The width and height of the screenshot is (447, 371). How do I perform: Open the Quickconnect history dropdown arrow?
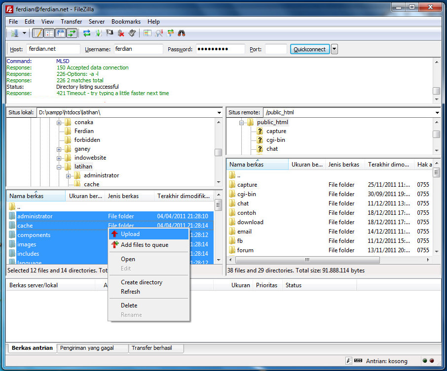point(335,49)
